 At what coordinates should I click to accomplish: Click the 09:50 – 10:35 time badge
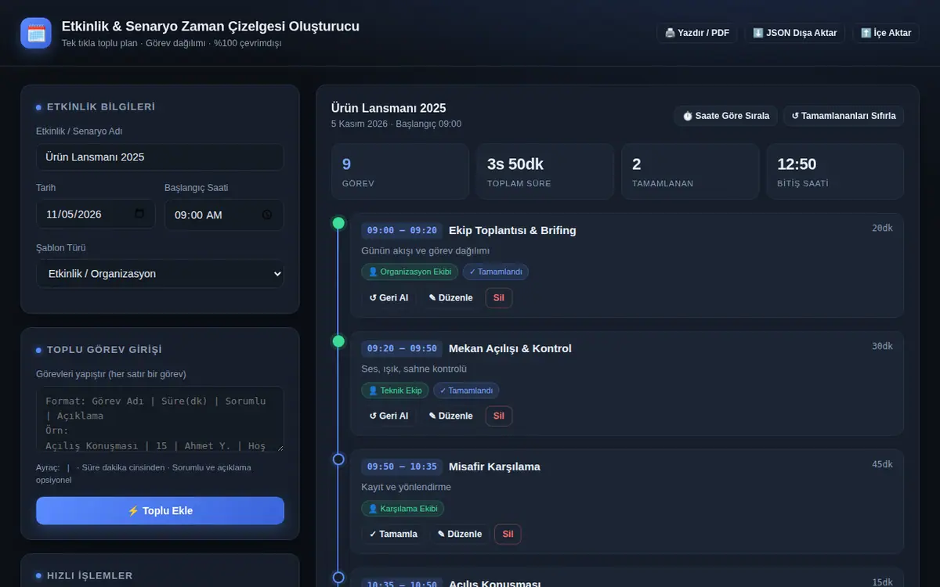coord(402,466)
